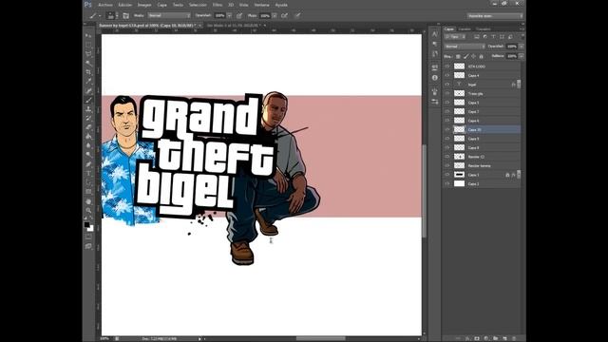Open the layer filter type dropdown
Viewport: 608px width, 342px height.
pos(455,36)
